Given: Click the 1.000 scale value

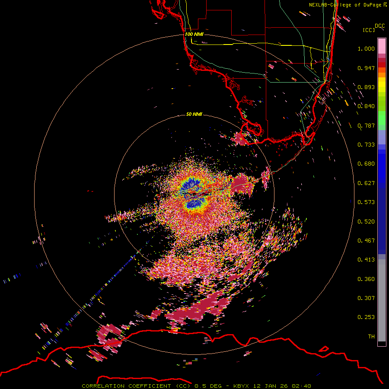Looking at the screenshot, I should coord(366,48).
